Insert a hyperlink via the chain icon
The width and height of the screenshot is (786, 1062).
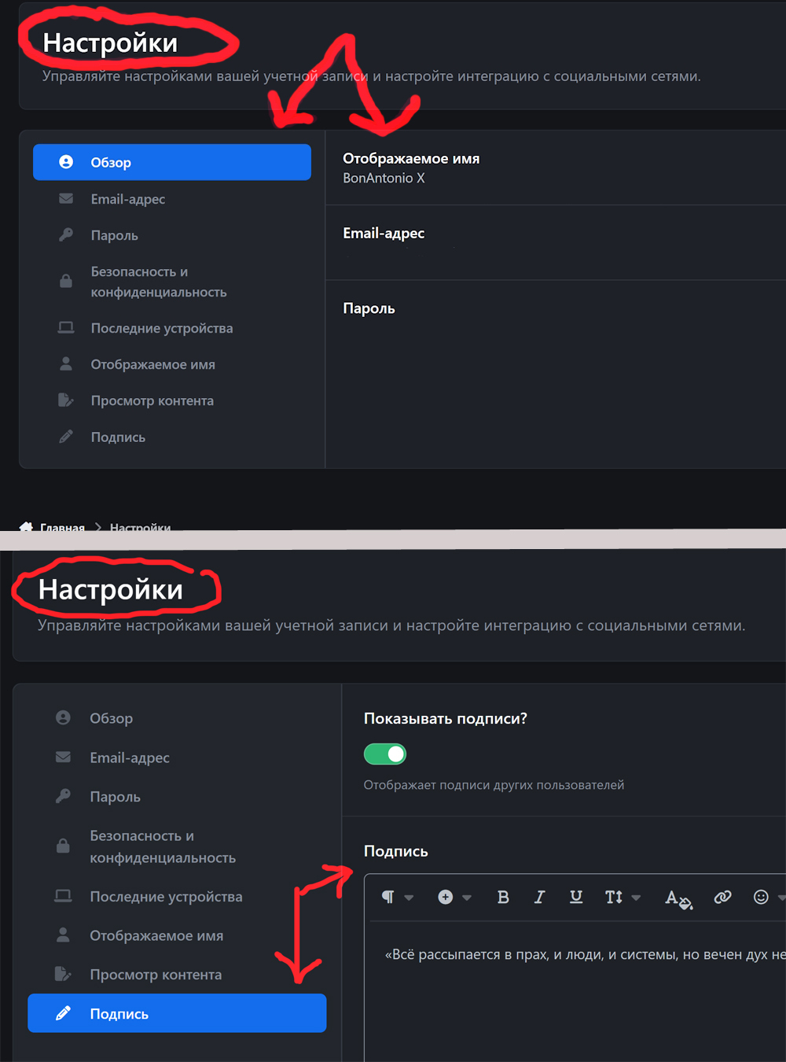coord(722,897)
